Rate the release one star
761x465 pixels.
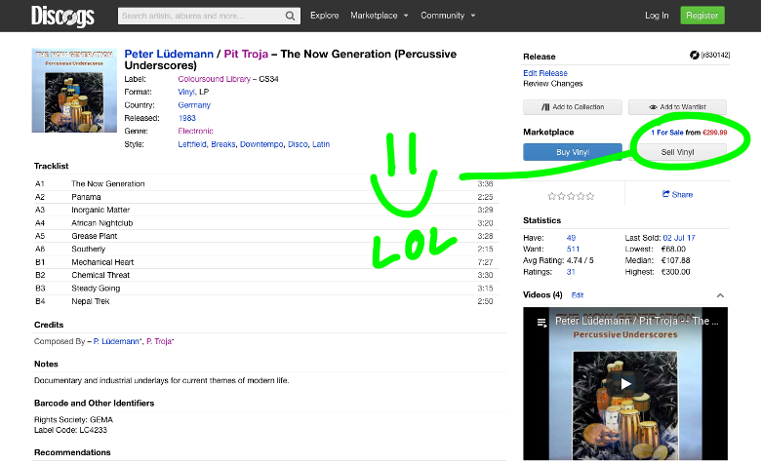[x=552, y=196]
